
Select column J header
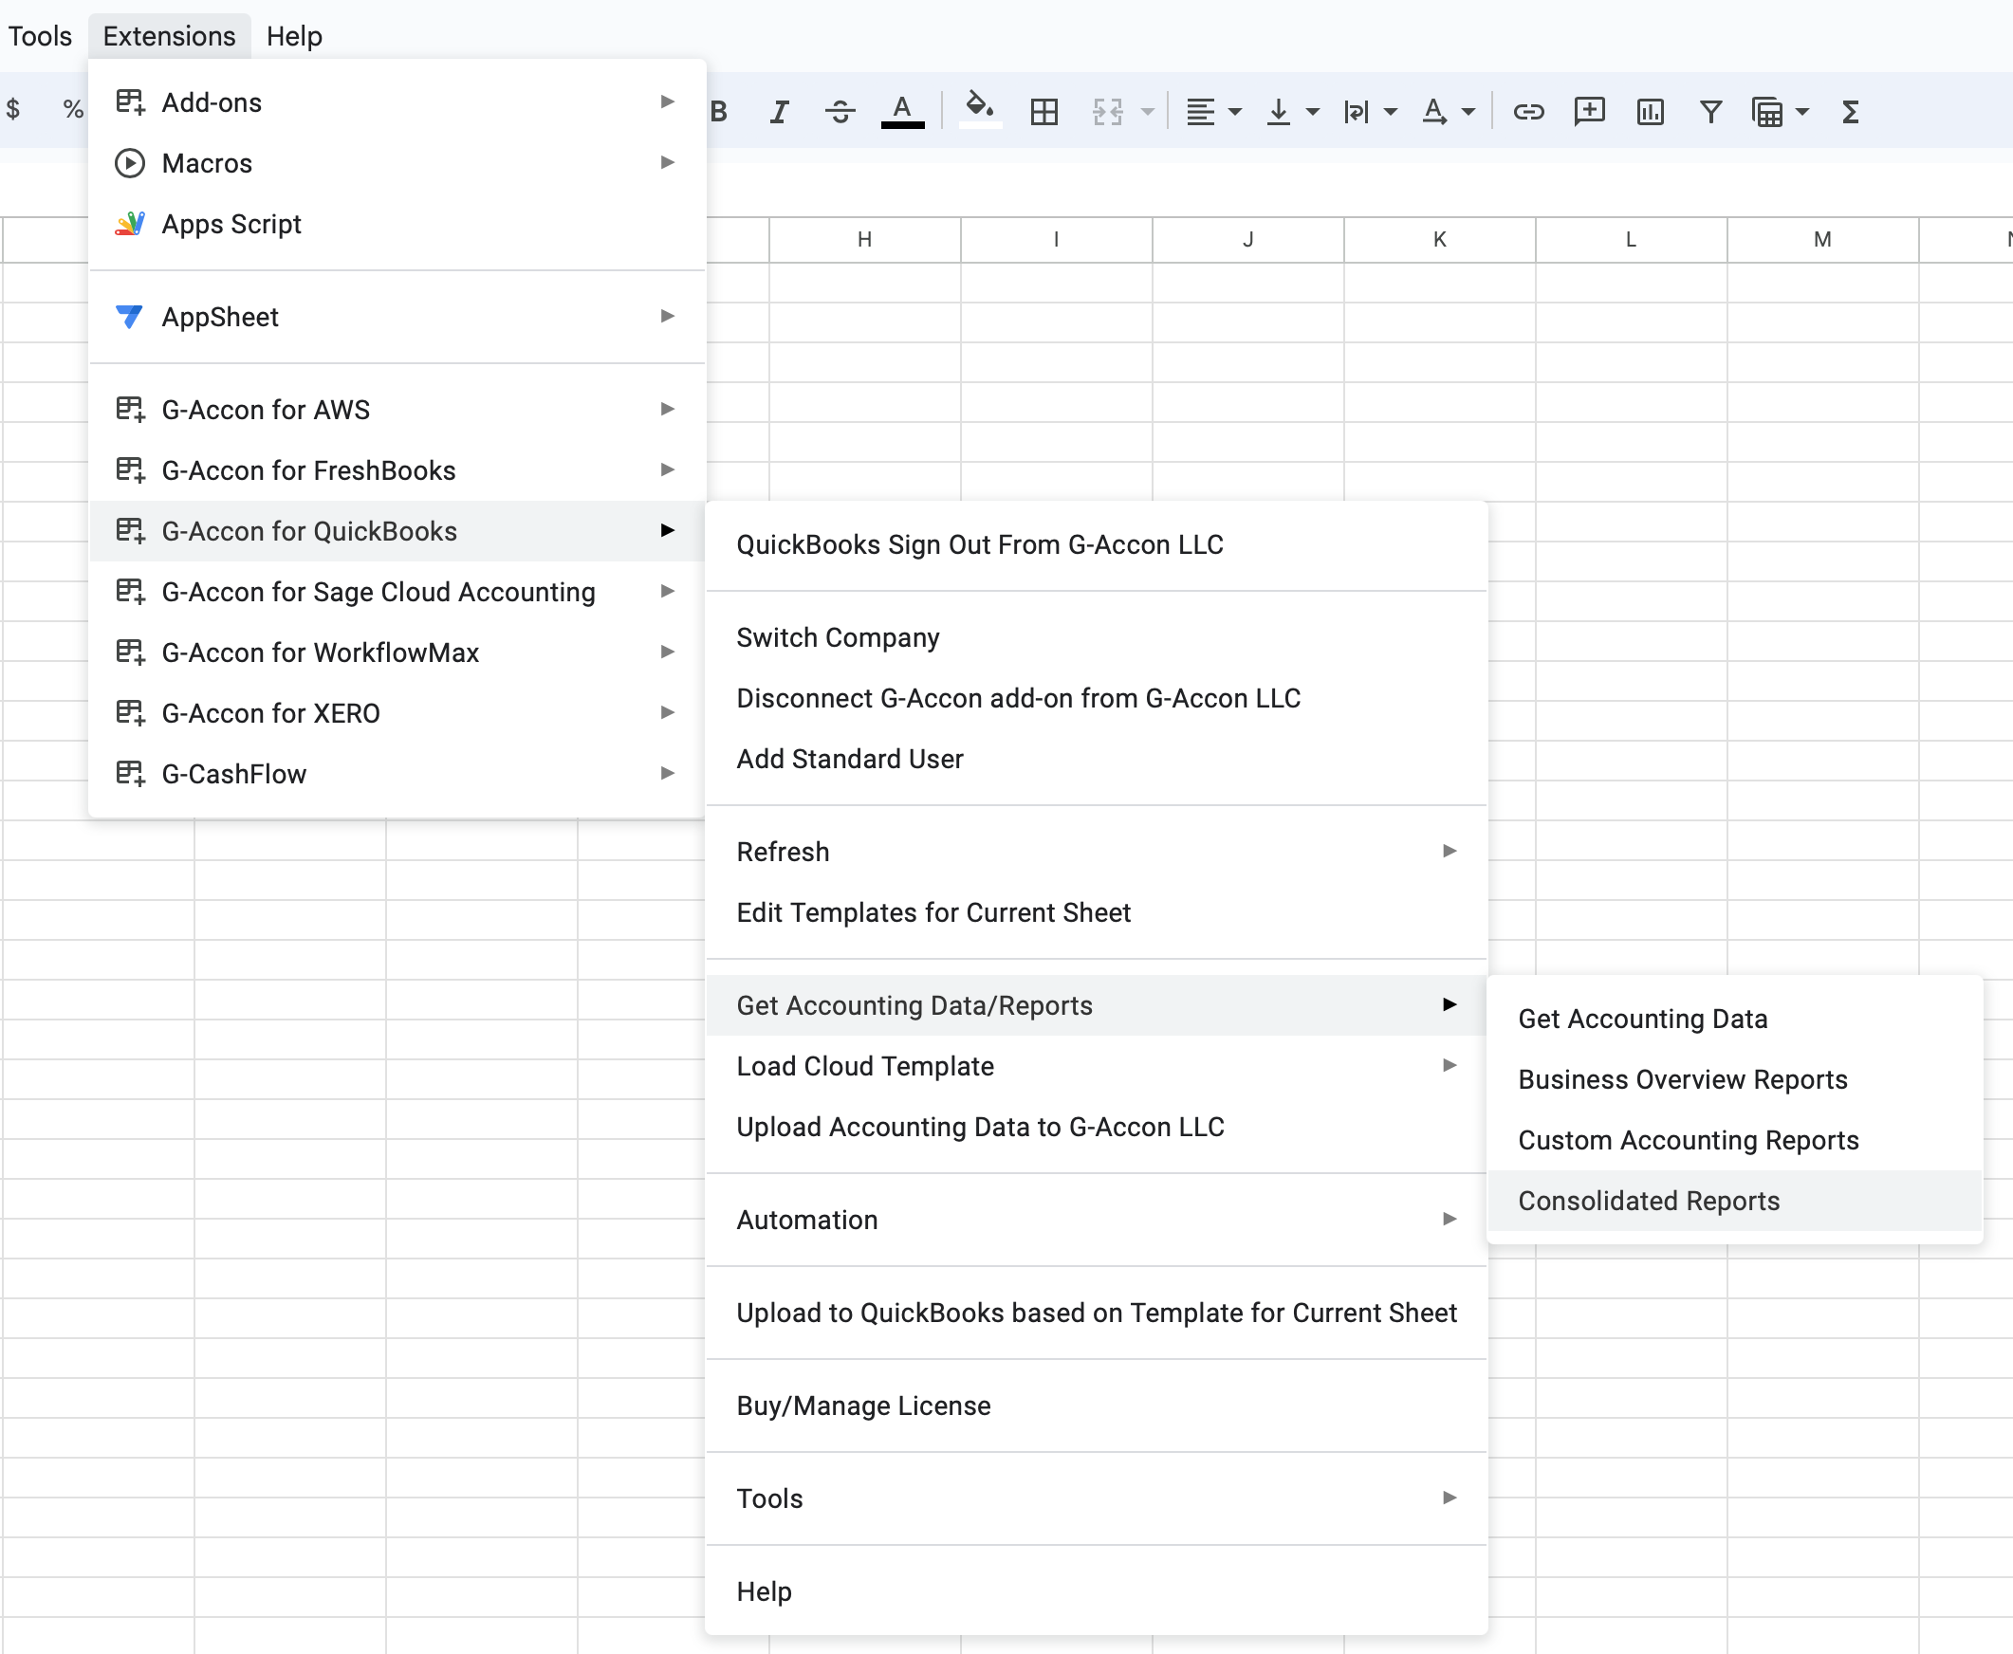pyautogui.click(x=1247, y=239)
